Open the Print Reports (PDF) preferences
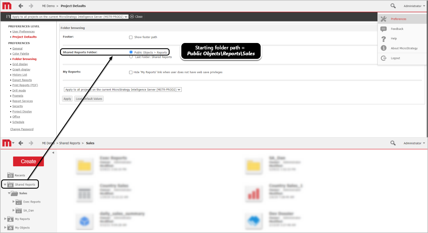The width and height of the screenshot is (428, 233). [x=25, y=85]
